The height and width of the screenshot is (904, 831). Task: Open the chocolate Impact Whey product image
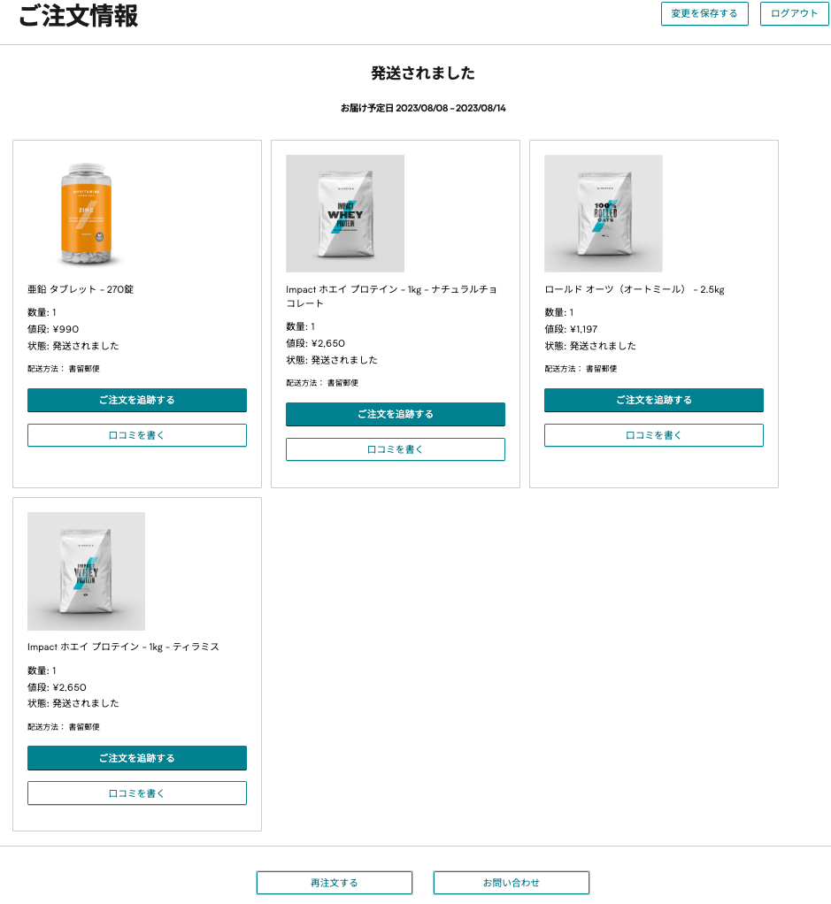tap(345, 213)
